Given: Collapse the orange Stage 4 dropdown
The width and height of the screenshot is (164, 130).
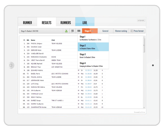Looking at the screenshot, I should pos(90,31).
